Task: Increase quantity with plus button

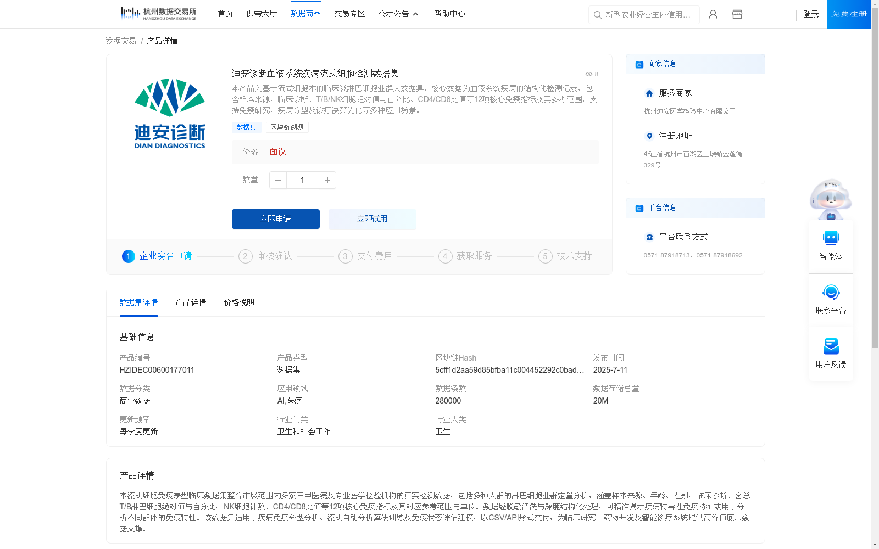Action: coord(327,180)
